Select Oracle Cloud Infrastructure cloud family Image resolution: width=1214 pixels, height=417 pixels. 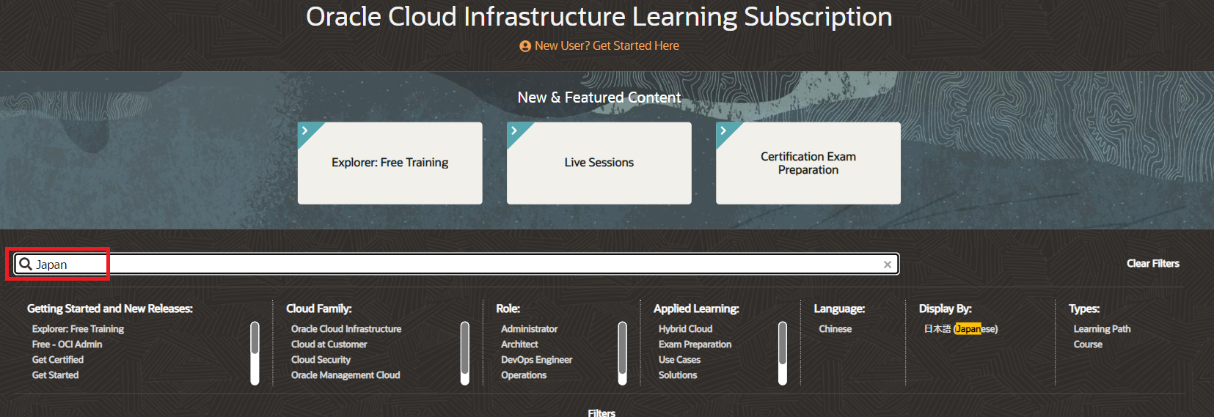(x=346, y=329)
